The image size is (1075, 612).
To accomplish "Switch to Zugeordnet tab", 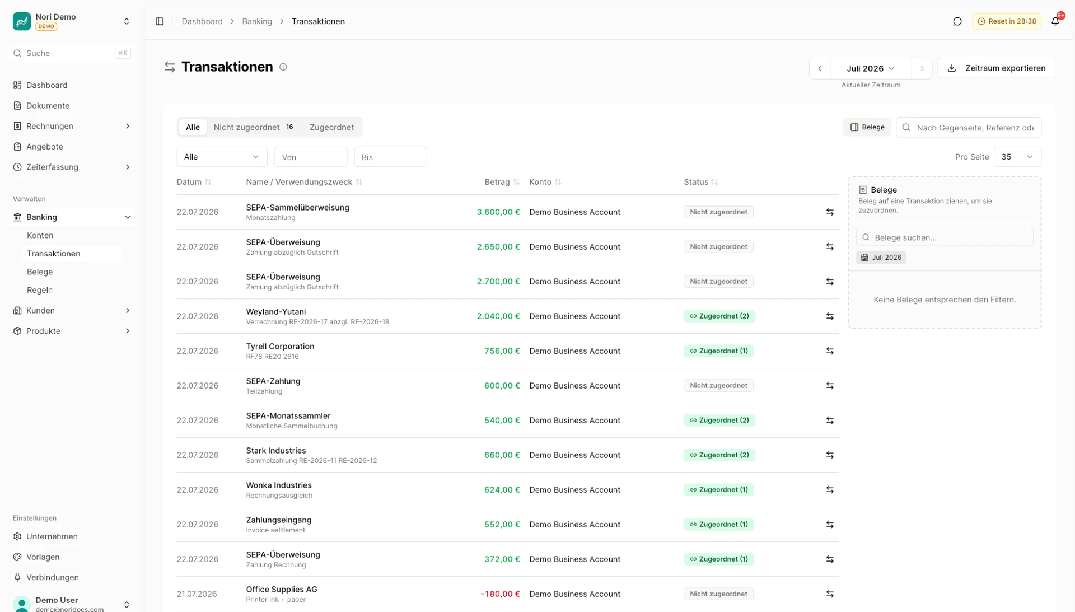I will click(x=331, y=127).
